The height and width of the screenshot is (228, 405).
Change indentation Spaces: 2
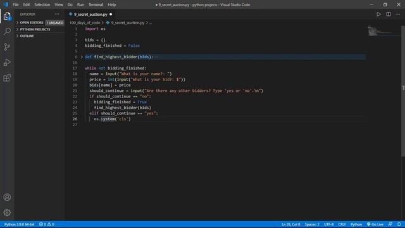[312, 224]
